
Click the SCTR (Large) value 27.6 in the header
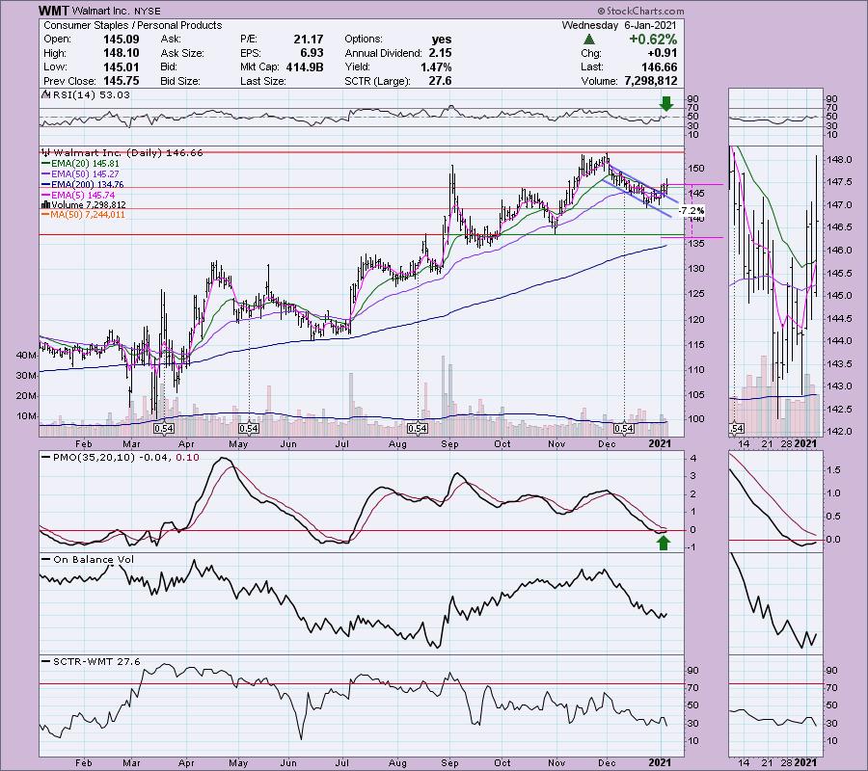point(440,81)
